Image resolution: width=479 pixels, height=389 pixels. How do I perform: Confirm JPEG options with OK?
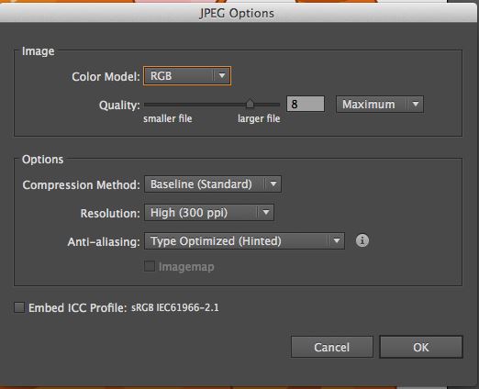point(421,347)
